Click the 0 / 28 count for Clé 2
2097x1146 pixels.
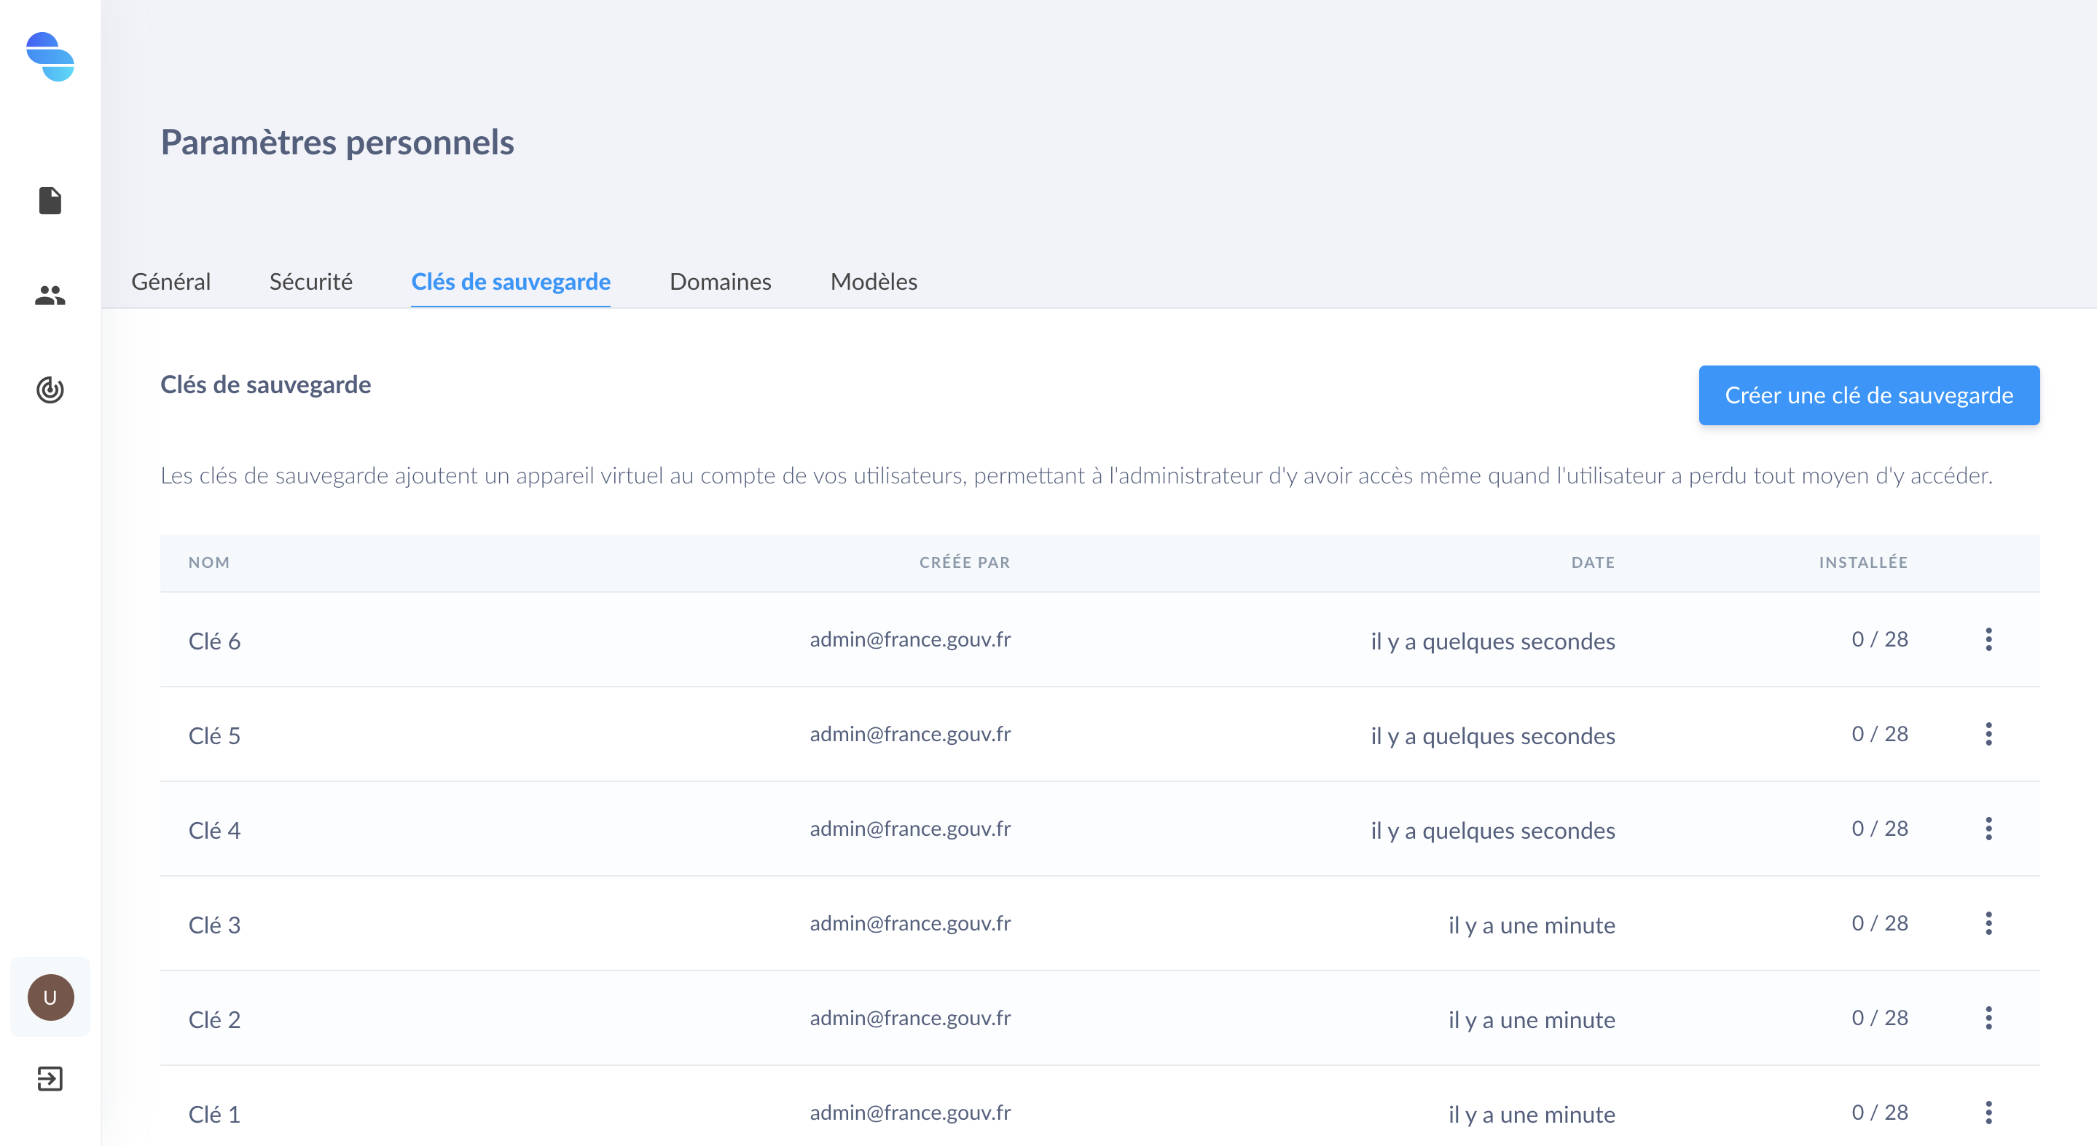(1880, 1017)
